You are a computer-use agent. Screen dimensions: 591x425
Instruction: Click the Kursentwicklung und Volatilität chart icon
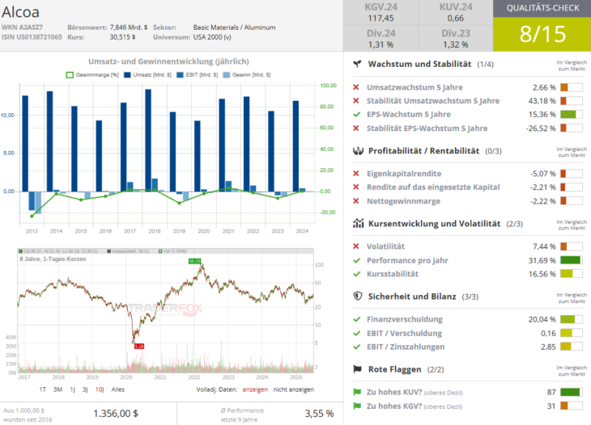click(358, 224)
